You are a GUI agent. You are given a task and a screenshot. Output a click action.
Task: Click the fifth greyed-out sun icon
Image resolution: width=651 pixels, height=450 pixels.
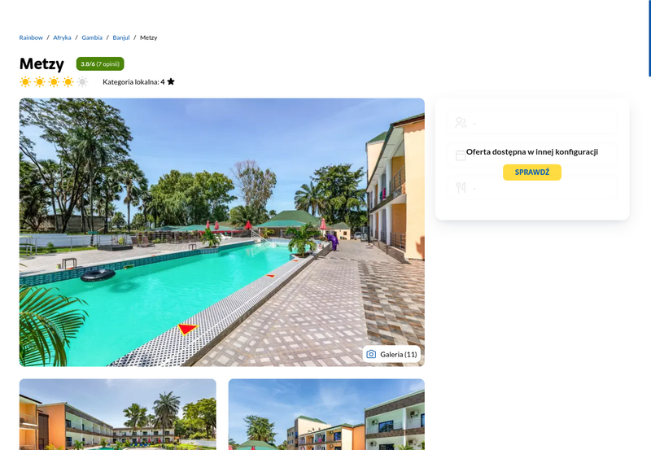click(82, 81)
